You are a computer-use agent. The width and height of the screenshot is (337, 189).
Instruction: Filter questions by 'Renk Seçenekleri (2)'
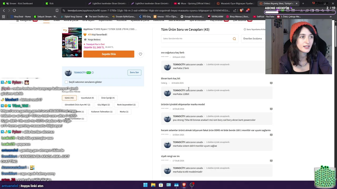coord(126,105)
